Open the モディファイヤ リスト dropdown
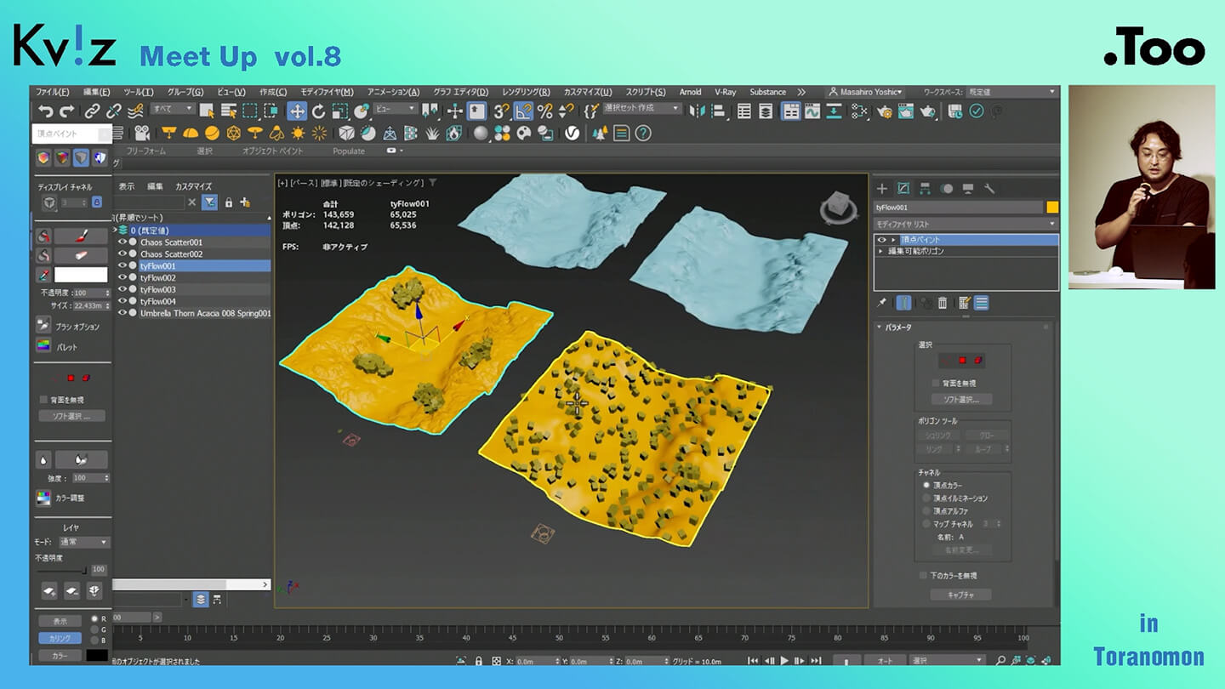This screenshot has height=689, width=1225. tap(966, 225)
